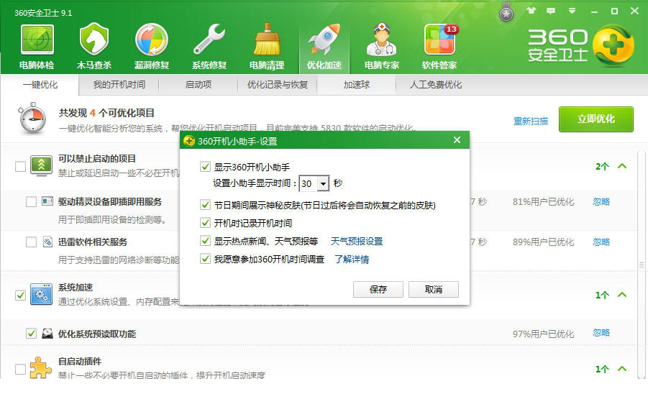Click the vertical scrollbar of the list
648x394 pixels.
click(x=642, y=265)
